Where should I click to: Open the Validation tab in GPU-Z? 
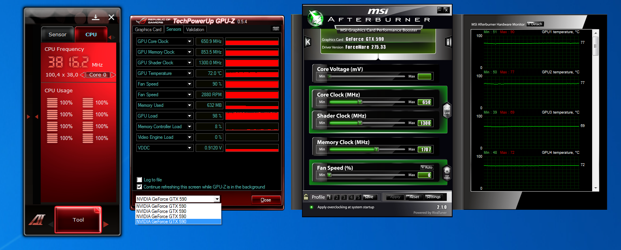(x=195, y=30)
